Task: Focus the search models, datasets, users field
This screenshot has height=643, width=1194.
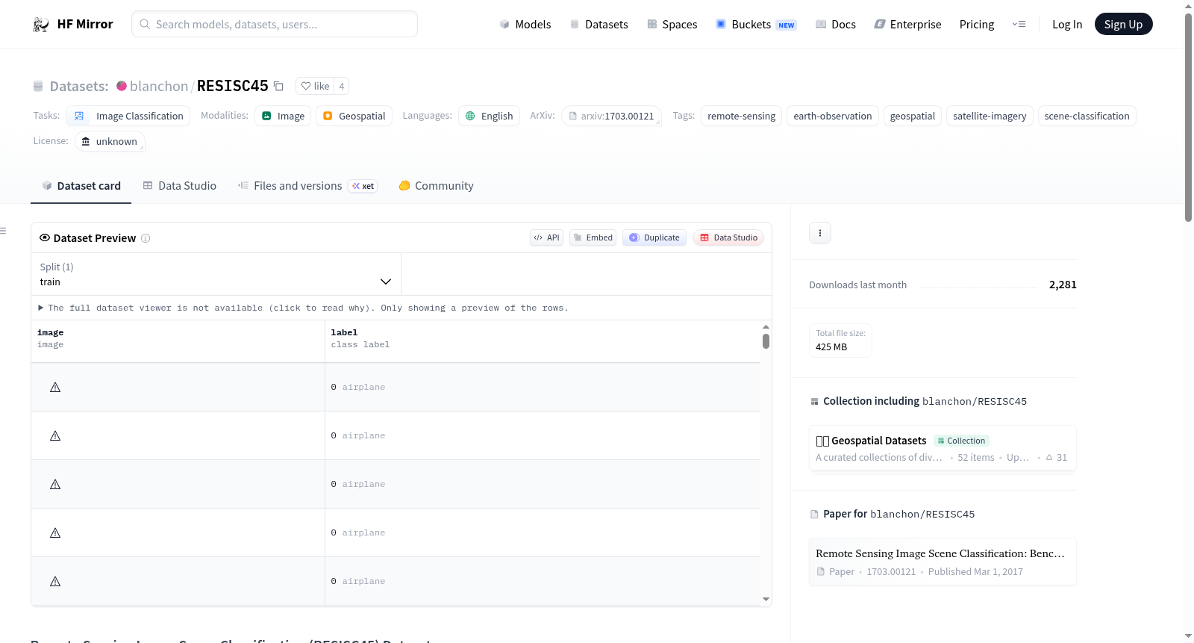Action: pos(275,25)
